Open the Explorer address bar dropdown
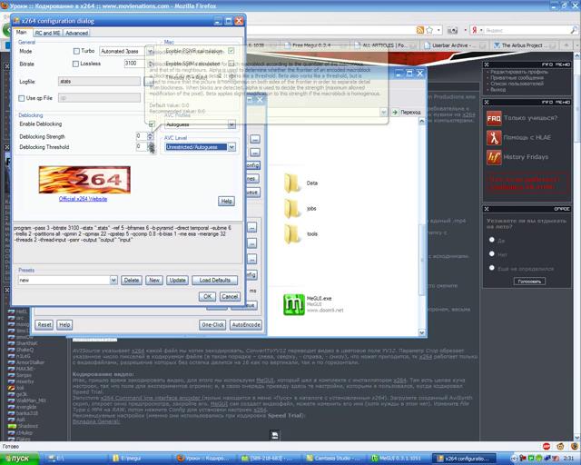The height and width of the screenshot is (465, 581). point(383,112)
